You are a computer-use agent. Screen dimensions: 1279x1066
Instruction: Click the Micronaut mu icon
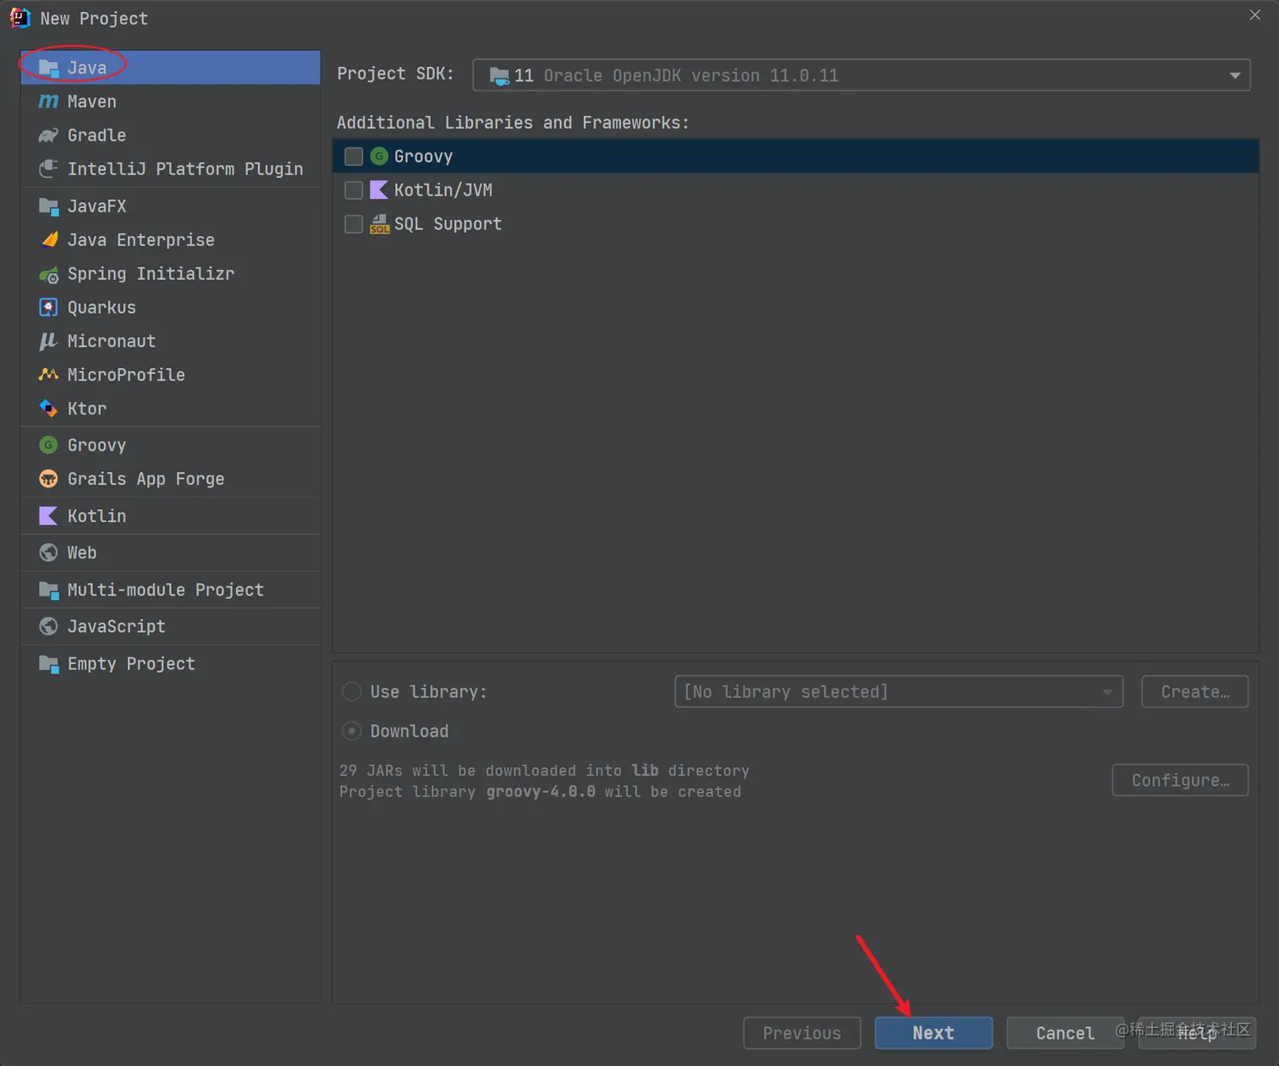[x=48, y=341]
